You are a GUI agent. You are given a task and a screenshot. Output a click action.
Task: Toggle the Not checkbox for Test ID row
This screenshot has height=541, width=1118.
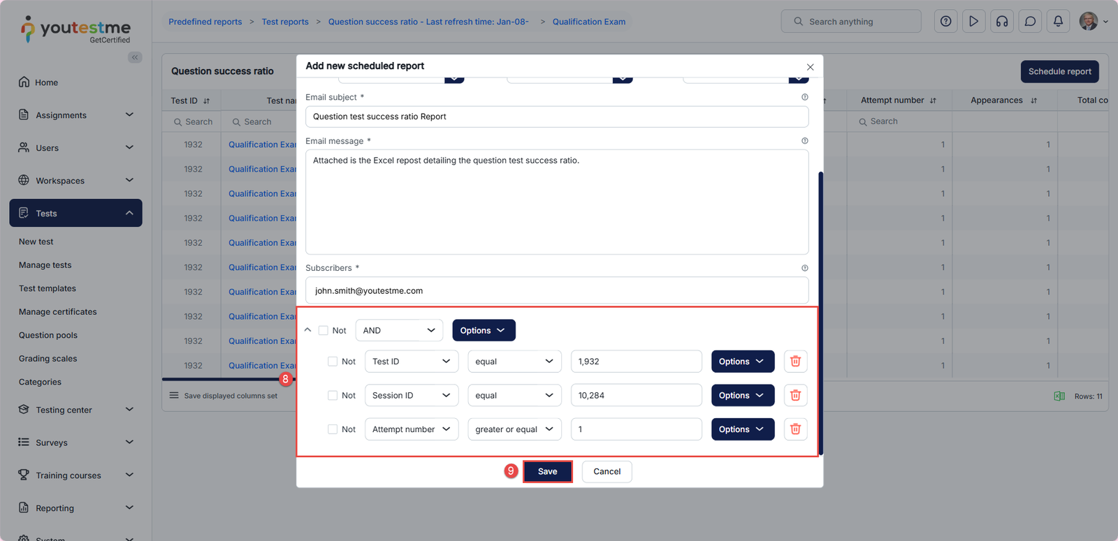click(333, 362)
